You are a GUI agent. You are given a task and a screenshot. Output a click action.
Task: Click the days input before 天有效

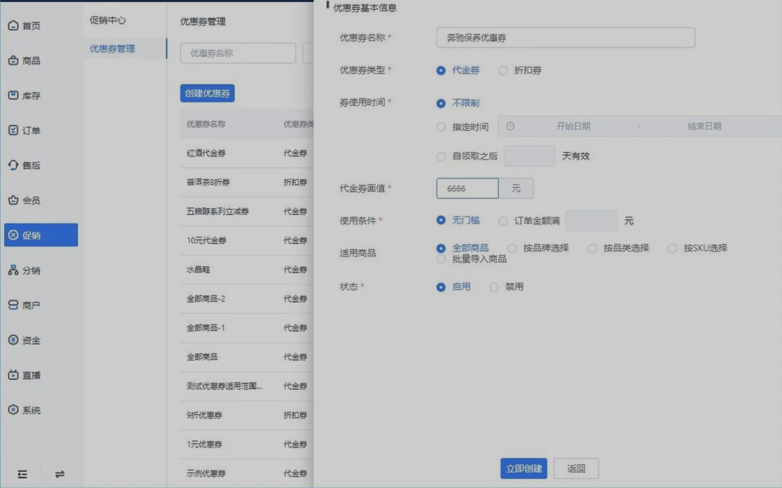pos(529,156)
